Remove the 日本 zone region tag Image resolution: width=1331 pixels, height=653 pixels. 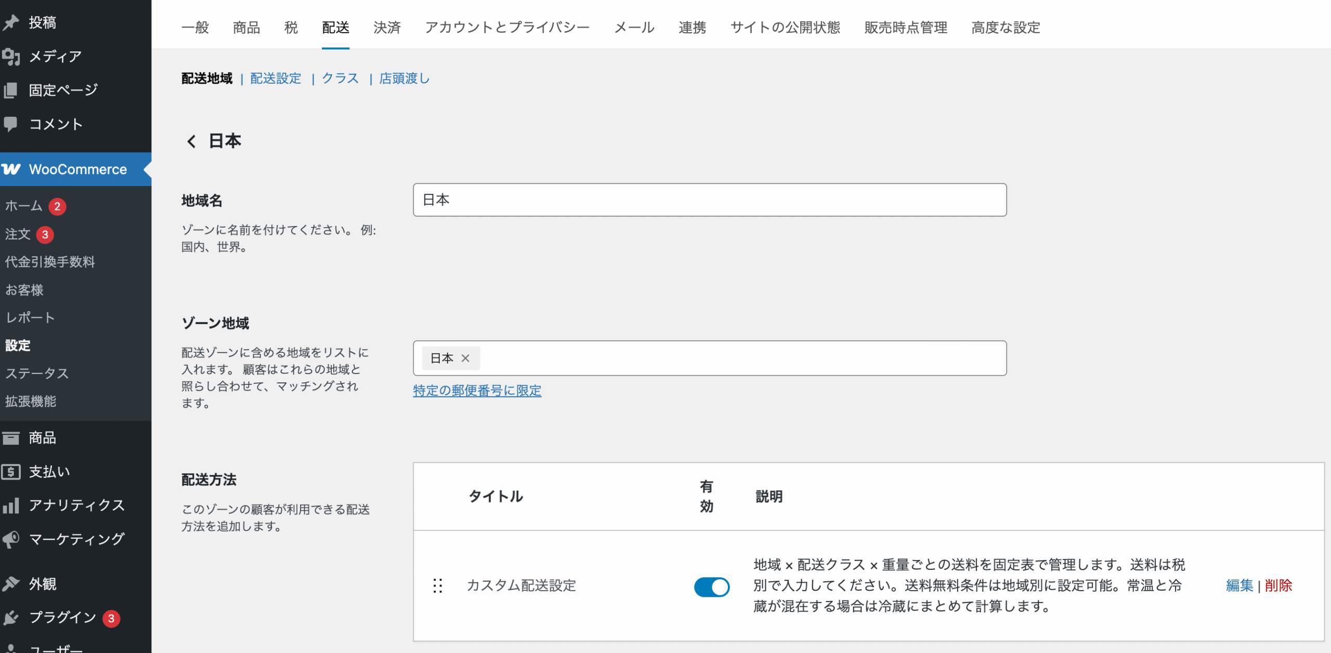[466, 358]
